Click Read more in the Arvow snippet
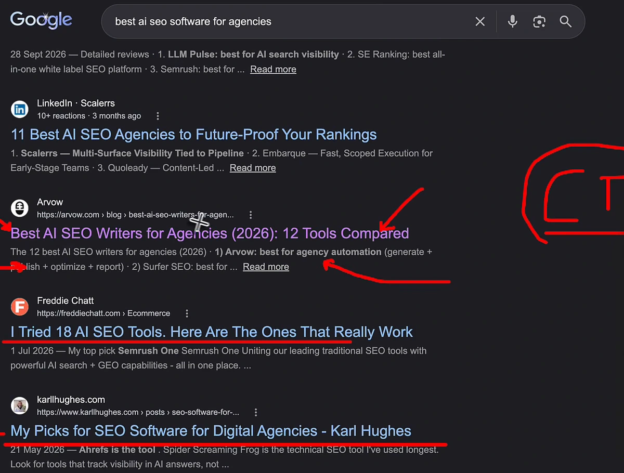624x473 pixels. click(266, 267)
